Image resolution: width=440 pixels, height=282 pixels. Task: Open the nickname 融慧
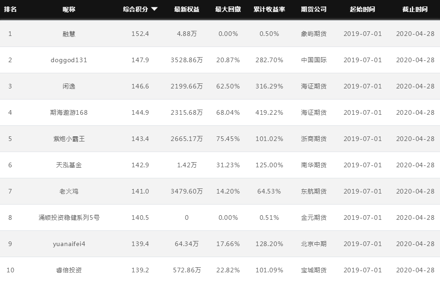[x=69, y=34]
